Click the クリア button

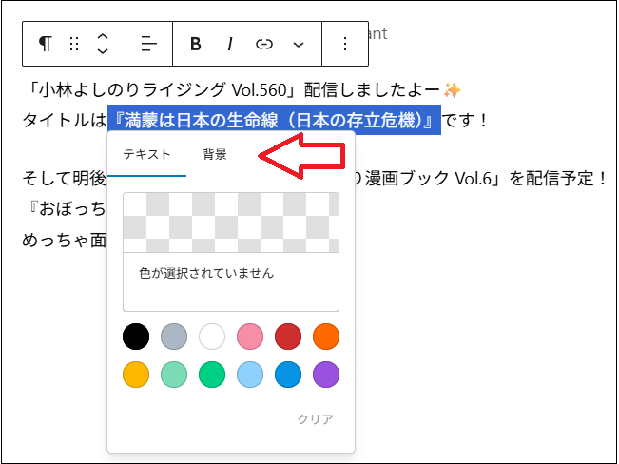coord(315,419)
